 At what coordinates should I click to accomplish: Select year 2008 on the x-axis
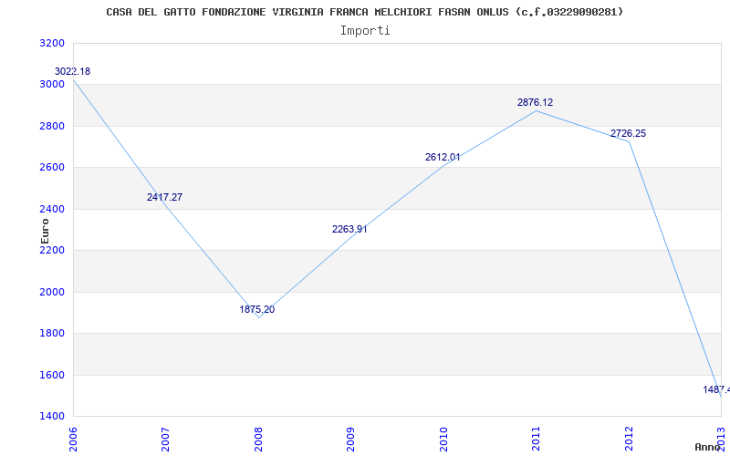258,439
